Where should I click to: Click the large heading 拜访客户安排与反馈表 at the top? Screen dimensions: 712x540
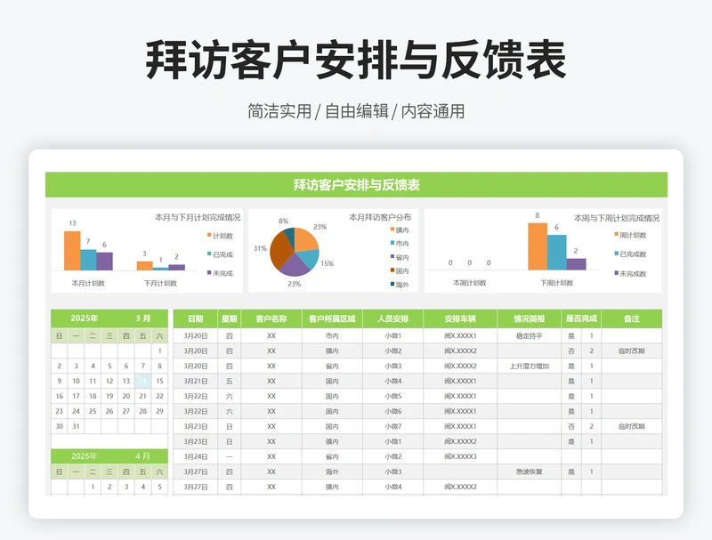click(x=356, y=60)
